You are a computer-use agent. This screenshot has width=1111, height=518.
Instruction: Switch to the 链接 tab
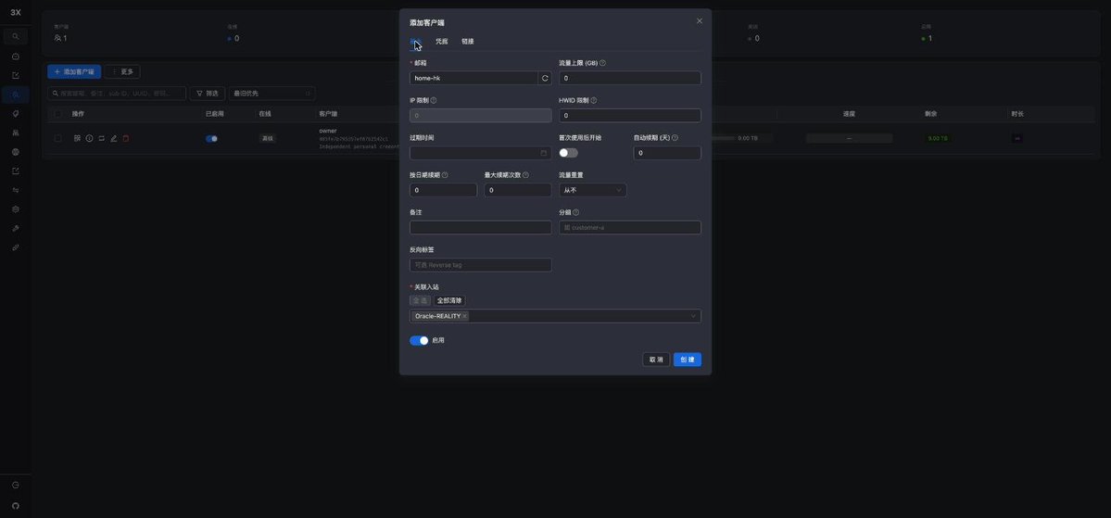coord(468,42)
